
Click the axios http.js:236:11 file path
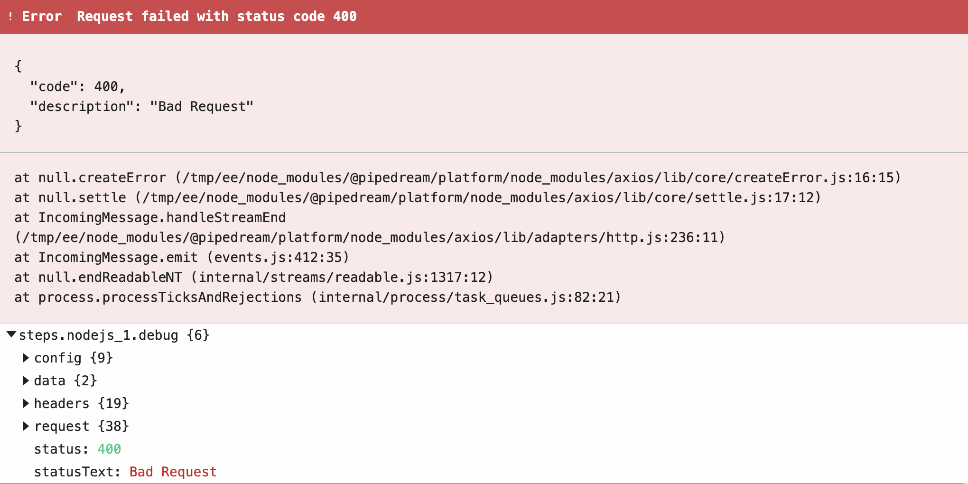point(370,237)
